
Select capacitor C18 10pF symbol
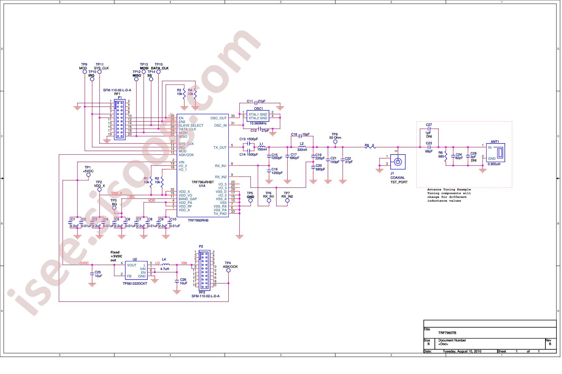[x=300, y=136]
